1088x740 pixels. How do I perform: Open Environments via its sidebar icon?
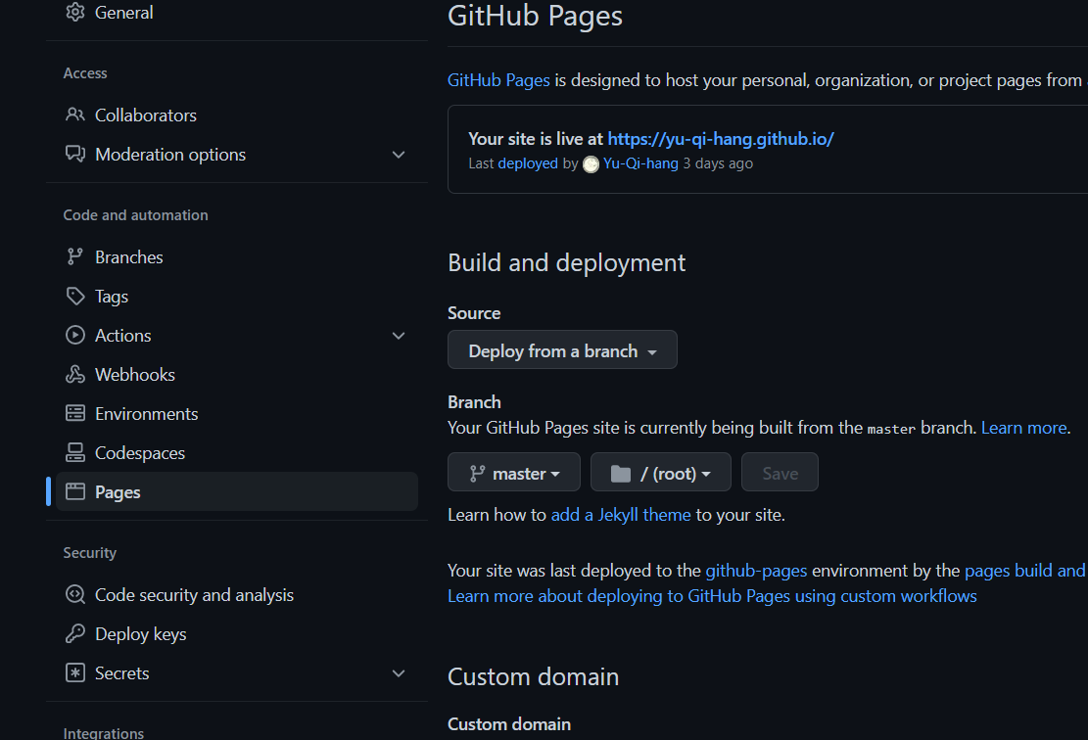pyautogui.click(x=75, y=413)
